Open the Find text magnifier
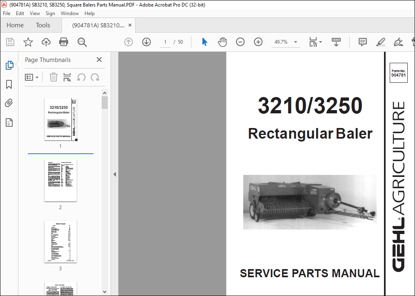Screen dimensions: 415x296 click(82, 42)
